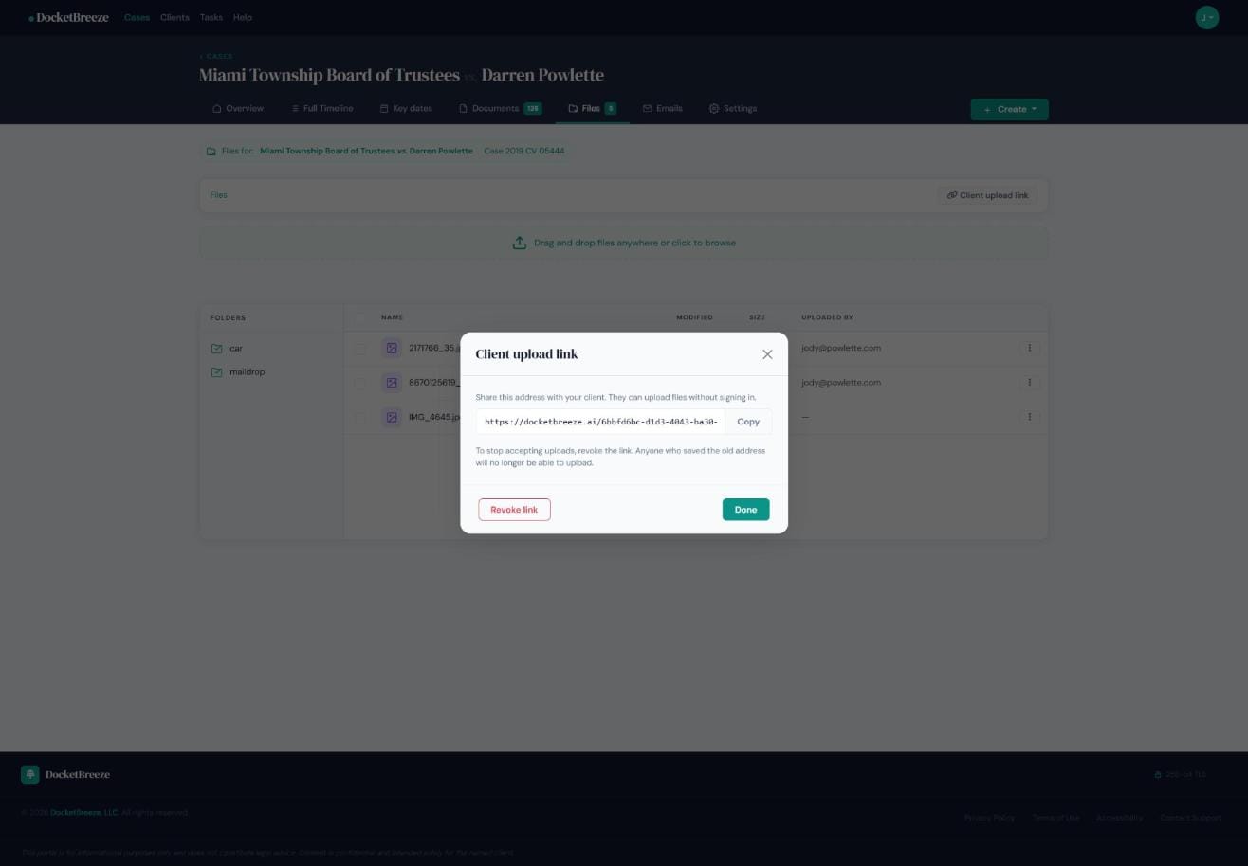
Task: Close the Client upload link dialog
Action: pyautogui.click(x=767, y=354)
